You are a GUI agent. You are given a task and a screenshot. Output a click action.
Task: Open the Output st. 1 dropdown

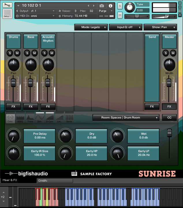coord(36,11)
